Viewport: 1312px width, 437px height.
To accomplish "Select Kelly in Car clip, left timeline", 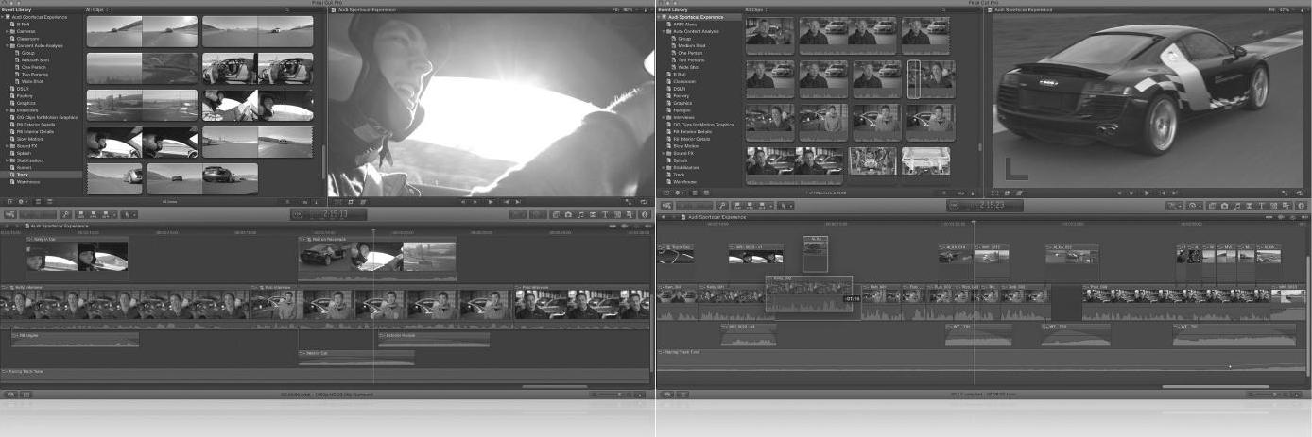I will (78, 256).
